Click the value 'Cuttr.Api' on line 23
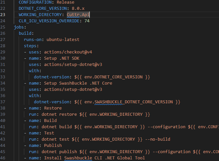This screenshot has height=161, width=219. (x=78, y=15)
